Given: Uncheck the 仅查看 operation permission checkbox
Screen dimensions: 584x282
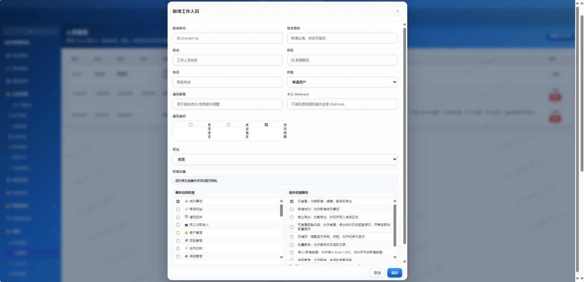Looking at the screenshot, I should (292, 201).
